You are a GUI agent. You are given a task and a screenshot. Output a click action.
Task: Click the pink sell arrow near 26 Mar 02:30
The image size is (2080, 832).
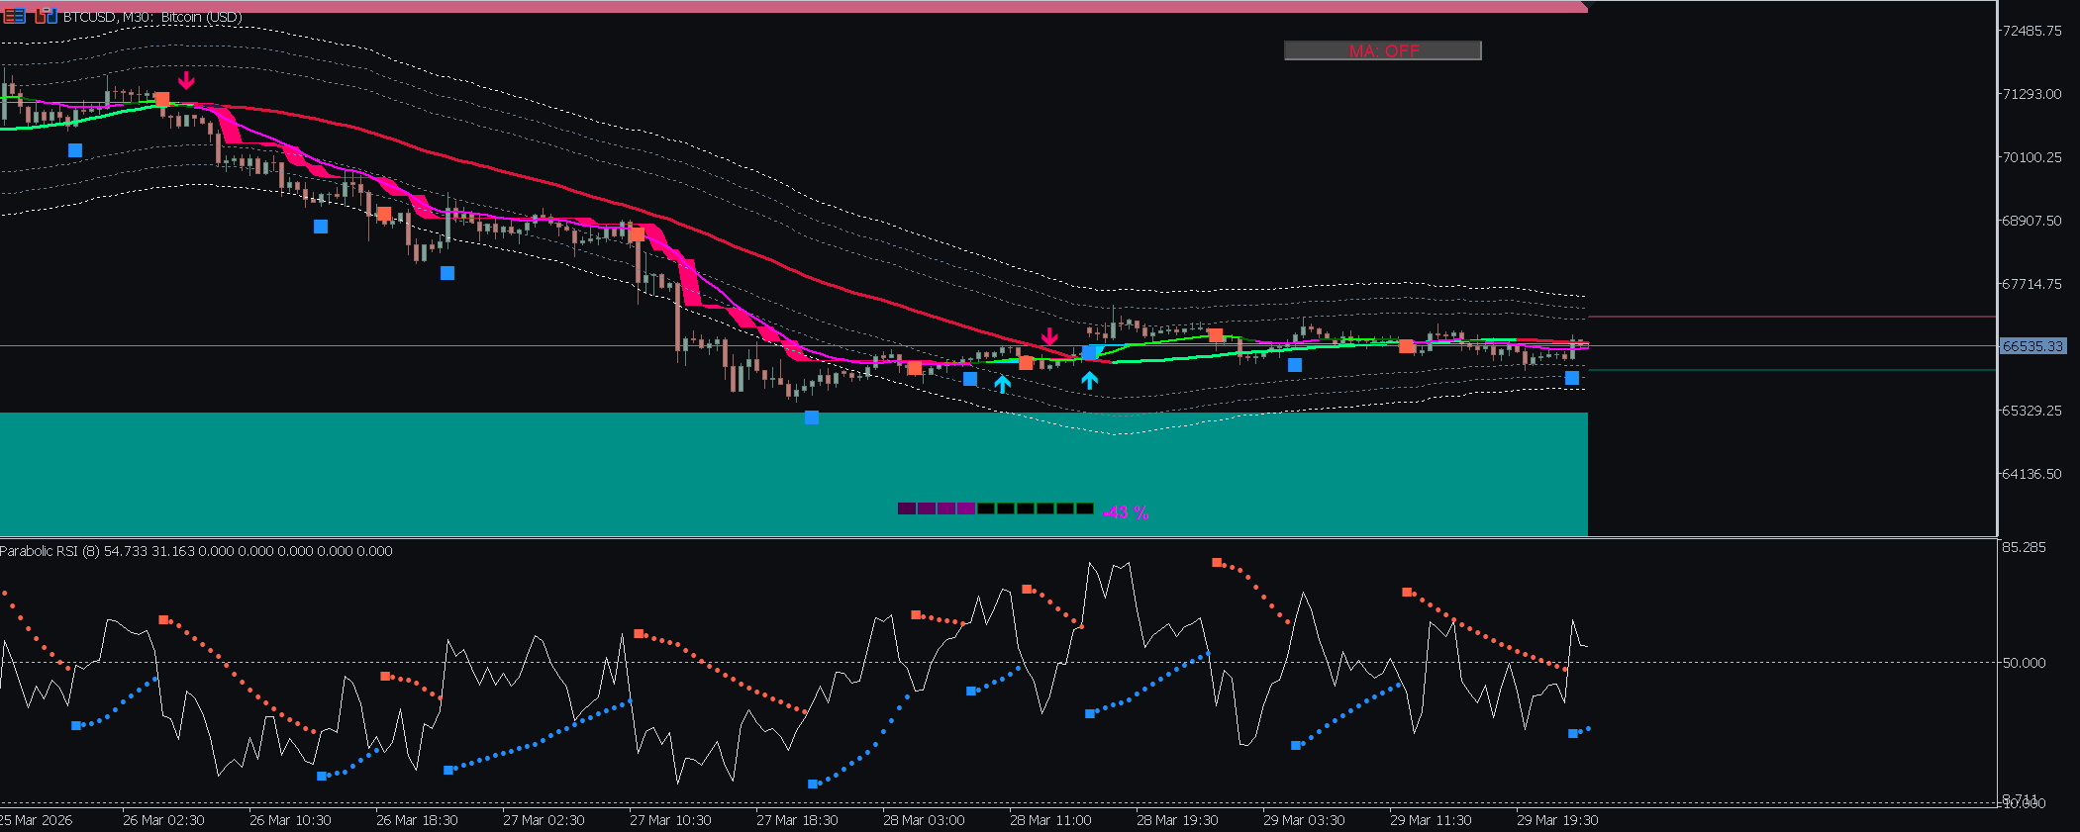tap(186, 80)
